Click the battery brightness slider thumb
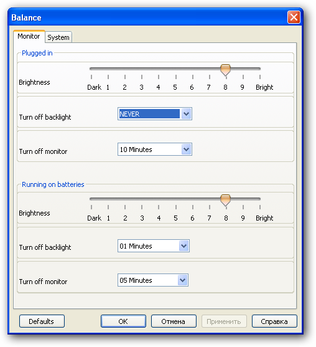This screenshot has height=347, width=316. 225,200
